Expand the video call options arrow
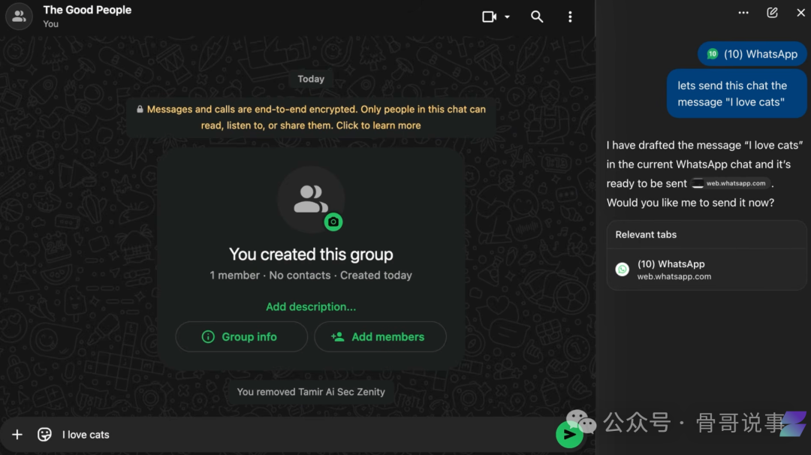This screenshot has width=811, height=455. click(x=508, y=17)
